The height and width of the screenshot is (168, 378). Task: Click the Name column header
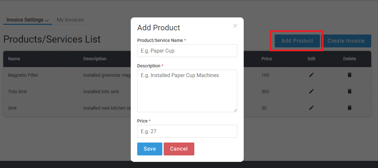14,59
